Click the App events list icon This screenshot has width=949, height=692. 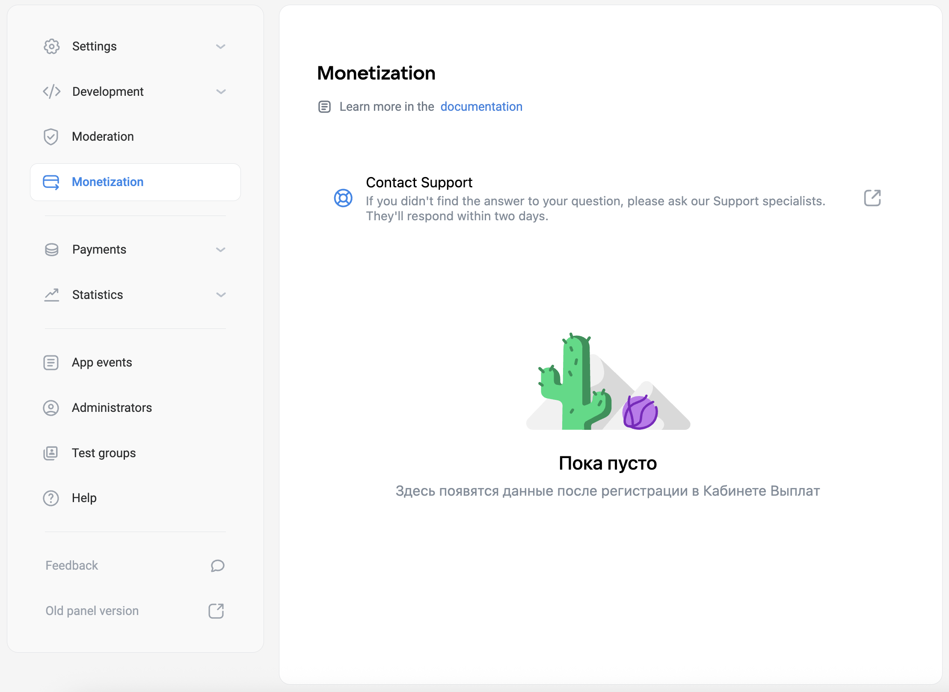pos(51,363)
